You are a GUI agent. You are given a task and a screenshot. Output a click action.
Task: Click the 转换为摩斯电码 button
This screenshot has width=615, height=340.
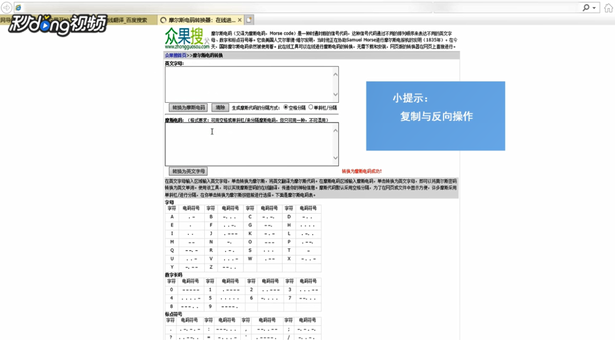tap(188, 107)
